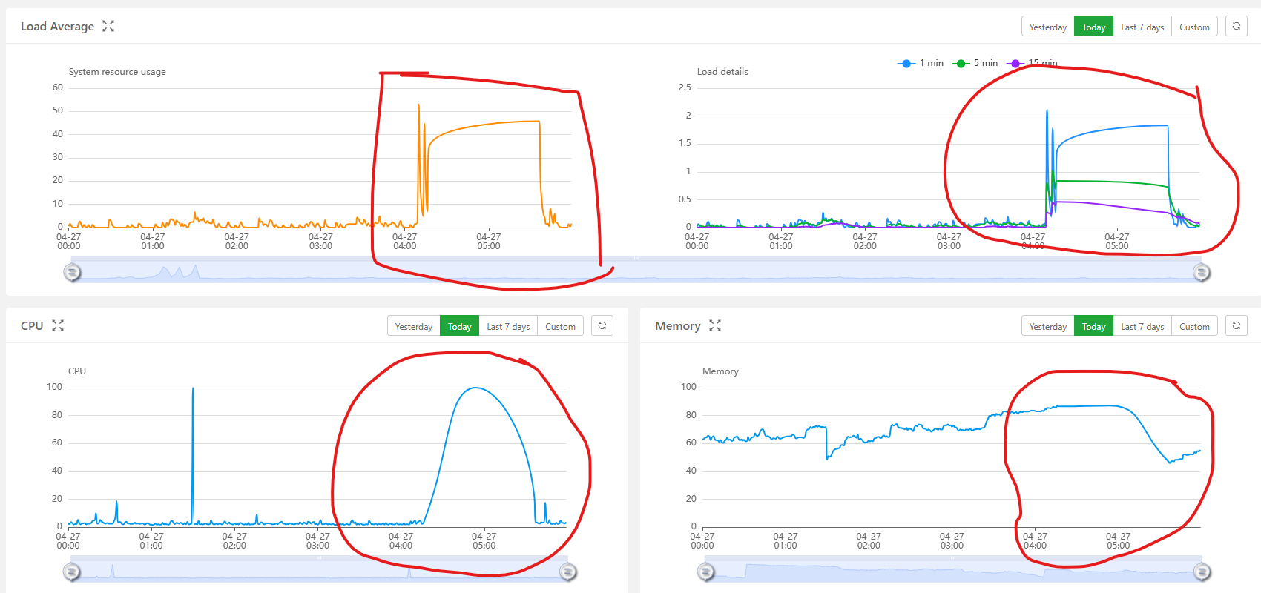This screenshot has width=1261, height=593.
Task: Open Custom date range for CPU
Action: click(x=560, y=326)
